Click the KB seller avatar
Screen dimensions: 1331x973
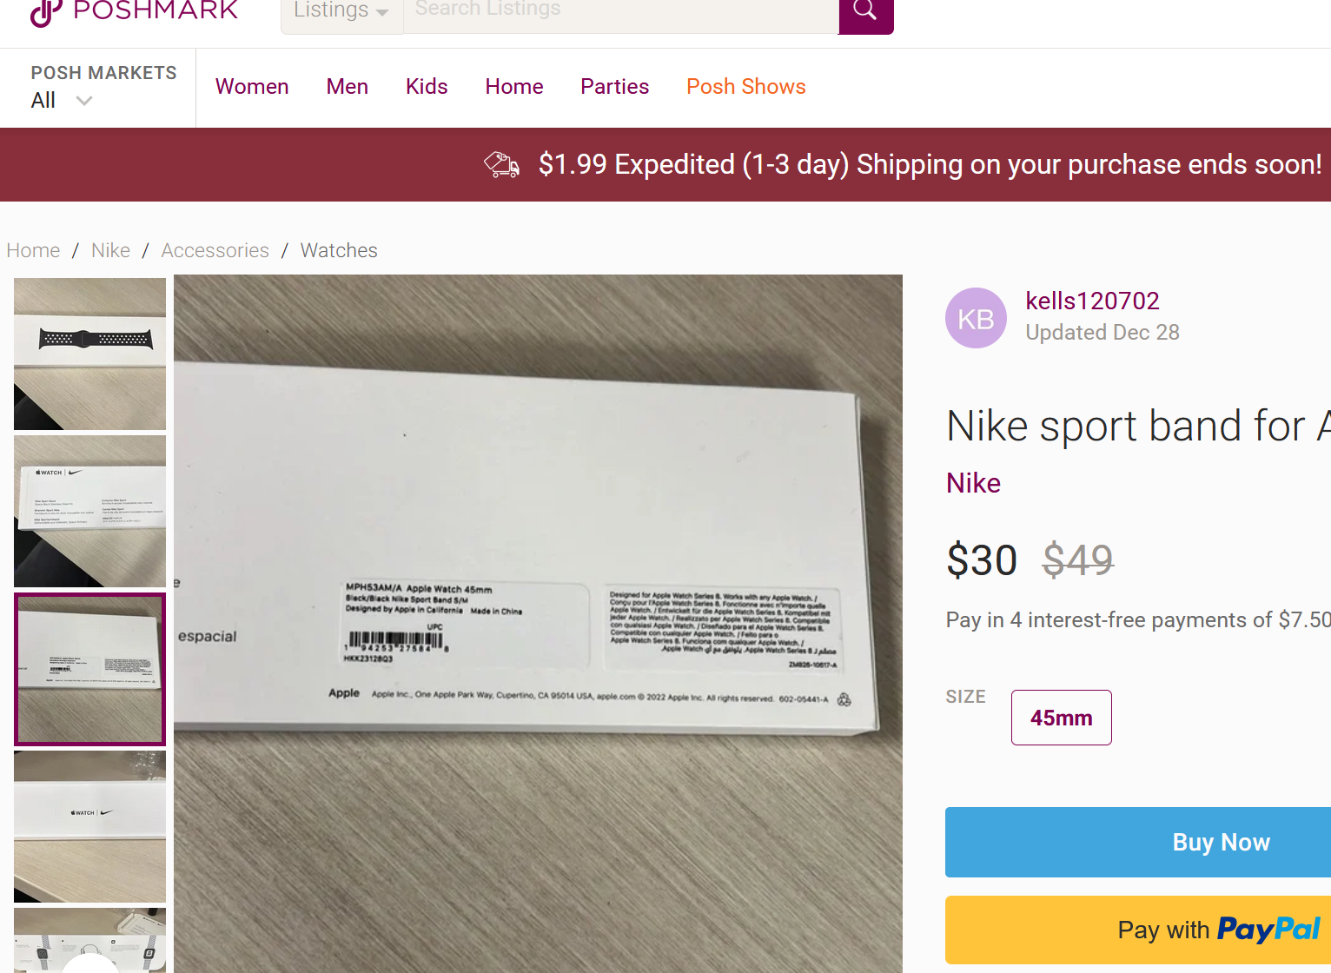(976, 319)
